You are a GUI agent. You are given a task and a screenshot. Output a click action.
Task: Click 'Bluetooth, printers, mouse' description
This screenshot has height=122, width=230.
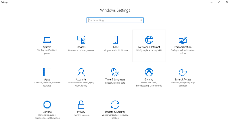pos(81,50)
